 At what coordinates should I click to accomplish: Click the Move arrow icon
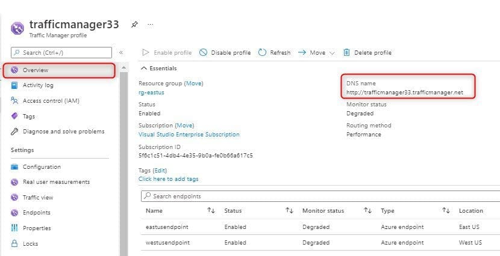point(302,52)
